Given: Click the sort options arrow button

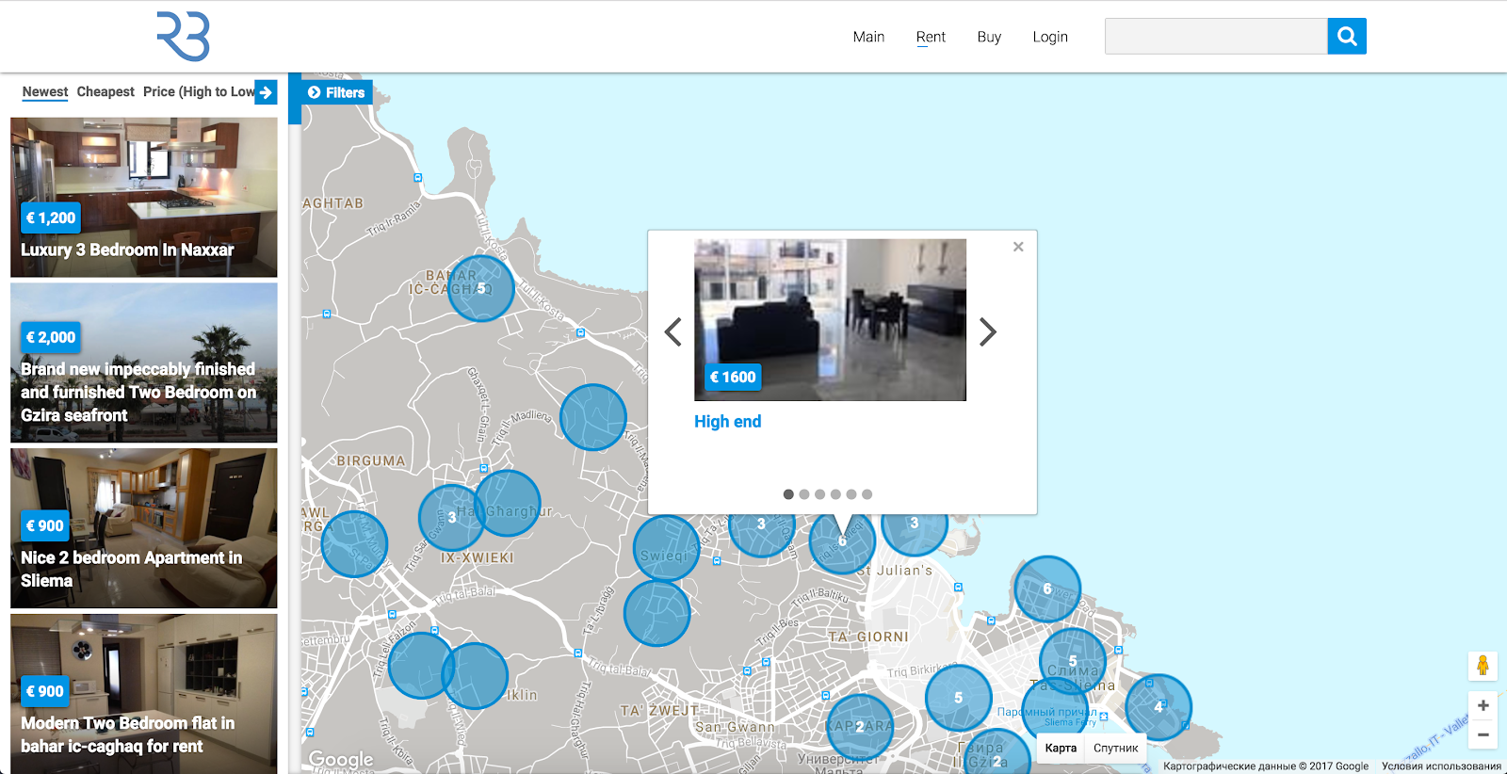Looking at the screenshot, I should [x=266, y=92].
